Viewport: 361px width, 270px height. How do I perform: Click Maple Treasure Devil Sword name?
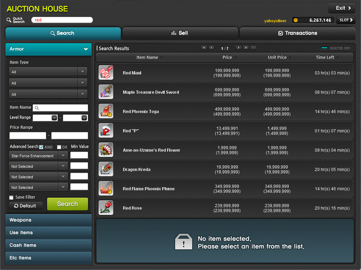(151, 92)
